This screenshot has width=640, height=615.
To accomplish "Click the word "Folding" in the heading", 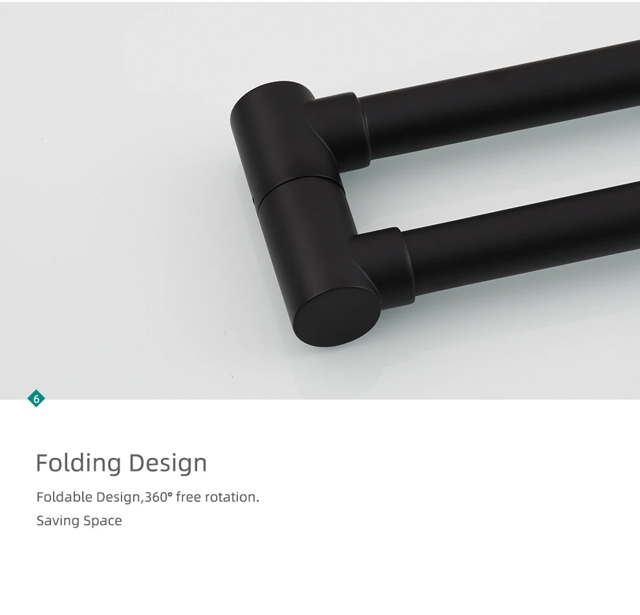I will (78, 463).
